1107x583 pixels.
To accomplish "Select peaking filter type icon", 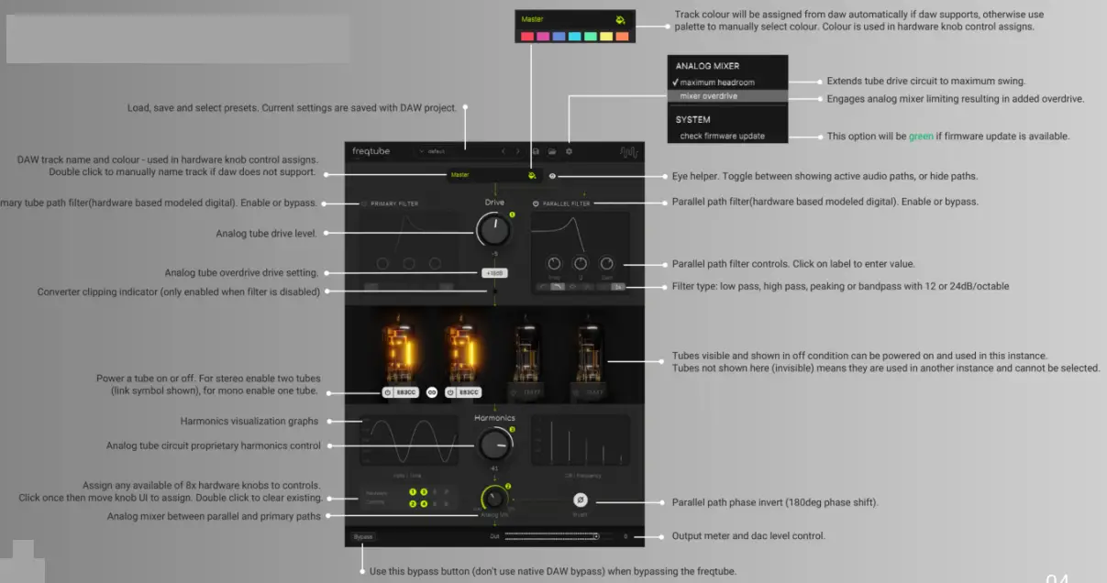I will coord(572,287).
